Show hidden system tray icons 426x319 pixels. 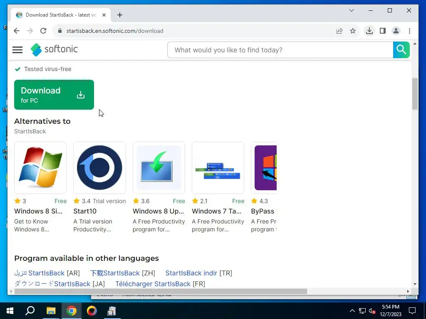pyautogui.click(x=352, y=311)
